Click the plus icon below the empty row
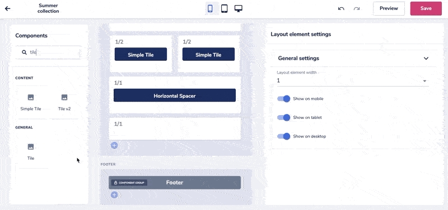 (x=114, y=145)
